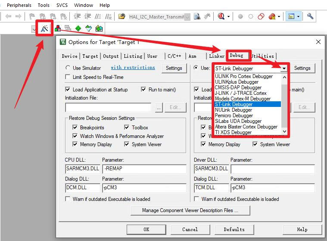
Task: Click the CPU DLL Parameter field with -REMAP
Action: click(144, 169)
